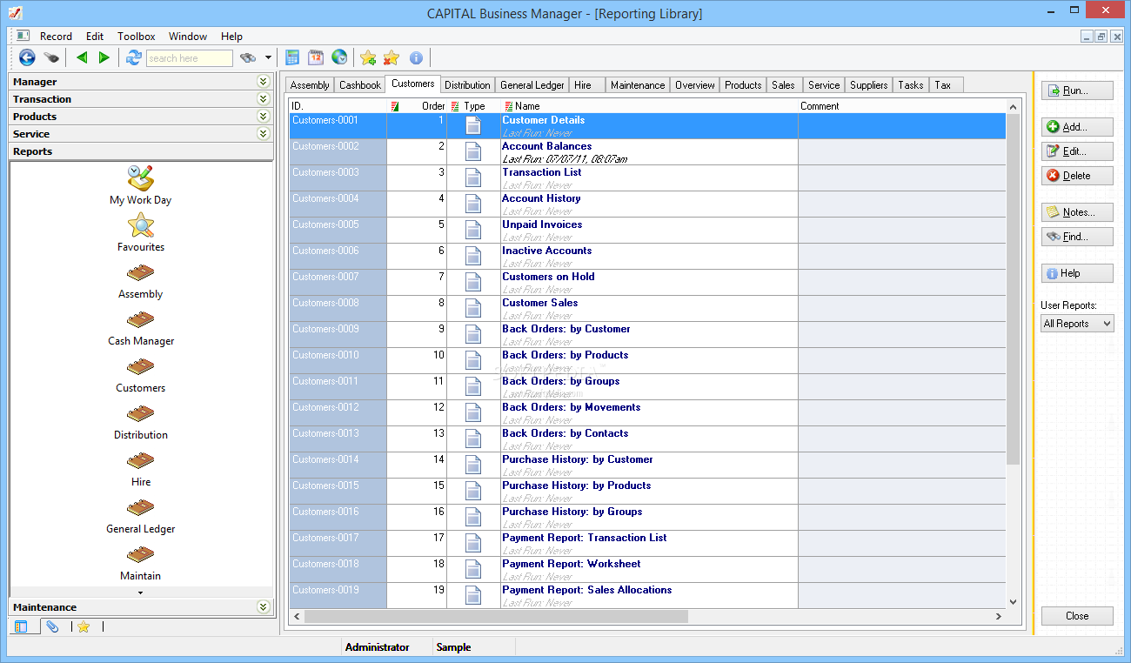Click the binoculars search icon in toolbar
This screenshot has height=663, width=1131.
[249, 57]
